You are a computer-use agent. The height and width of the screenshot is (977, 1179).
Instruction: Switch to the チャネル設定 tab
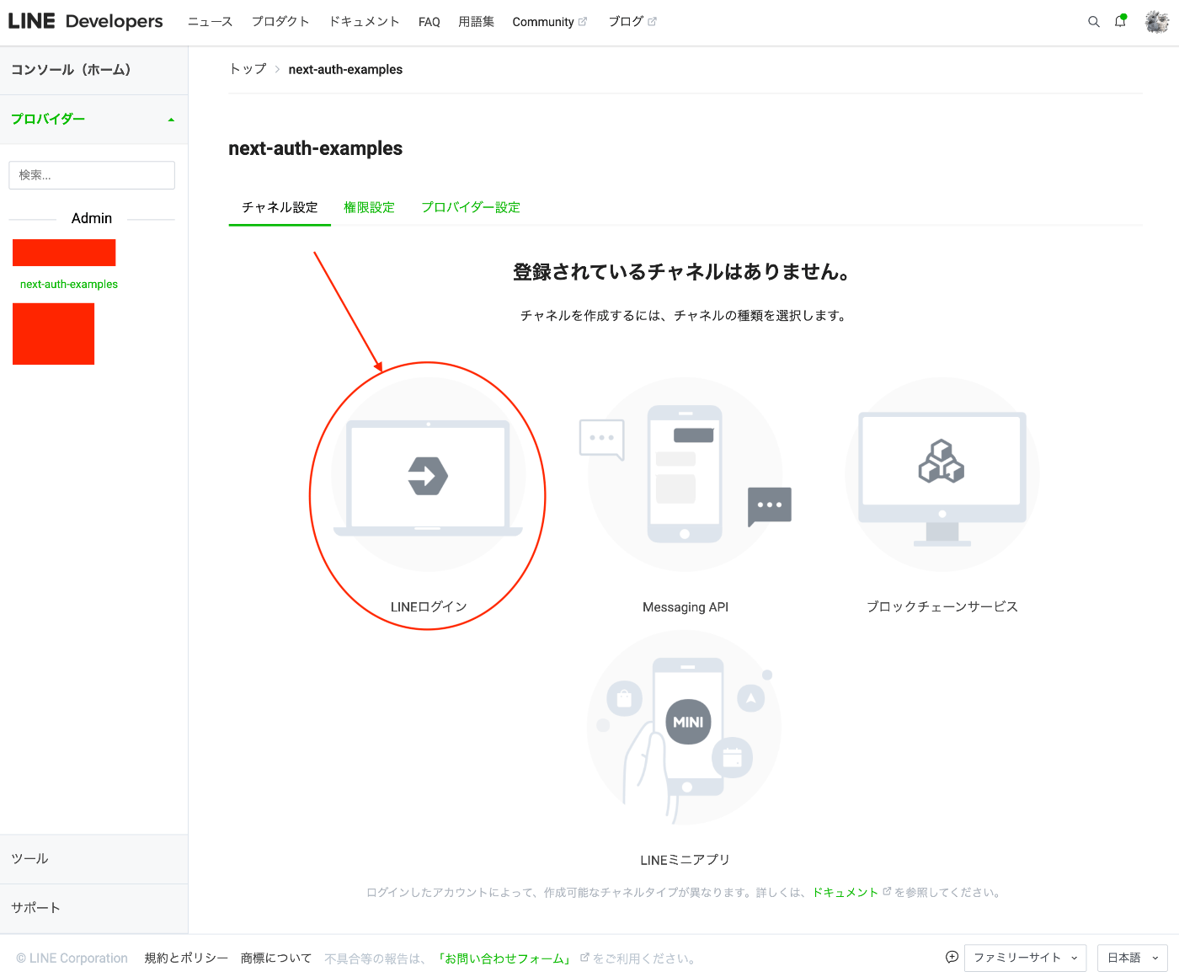click(x=280, y=207)
